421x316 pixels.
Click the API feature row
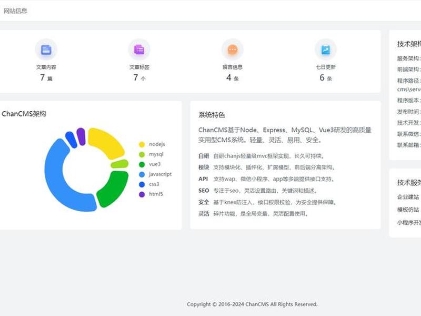[266, 179]
